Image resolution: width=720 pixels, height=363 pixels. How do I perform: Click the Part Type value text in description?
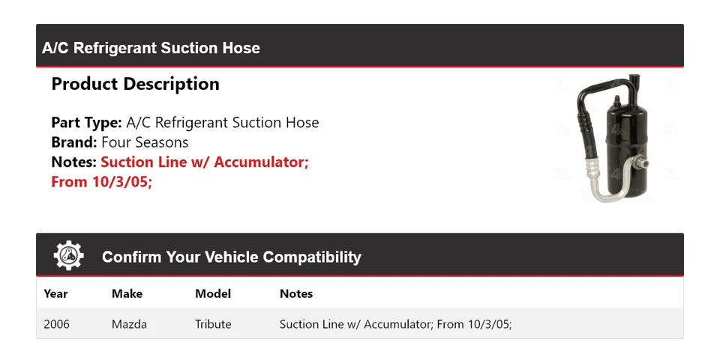click(x=223, y=123)
